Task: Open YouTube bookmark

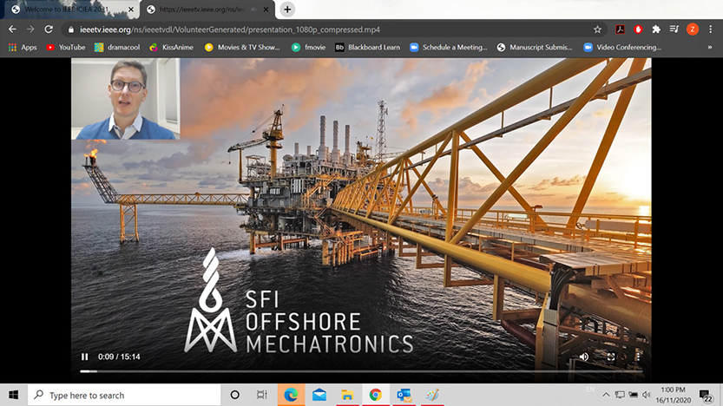Action: [65, 47]
